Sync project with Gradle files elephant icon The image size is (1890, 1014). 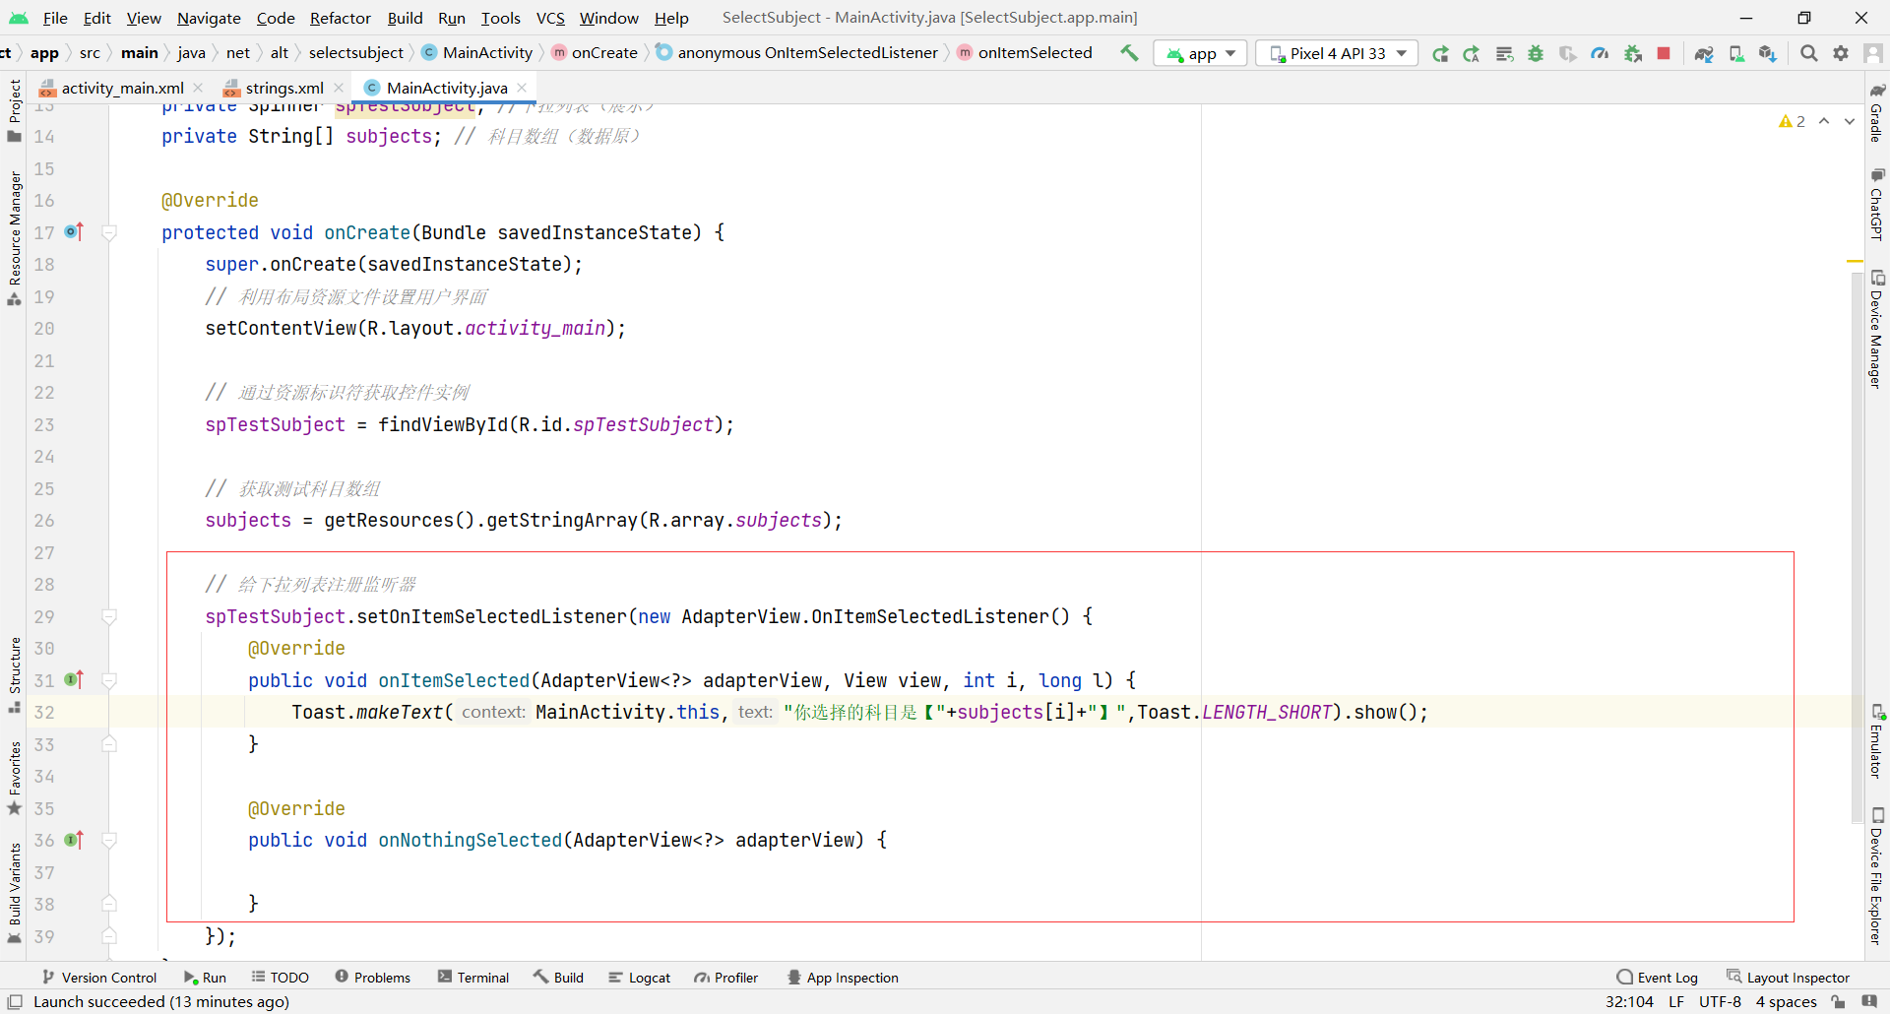(1704, 53)
